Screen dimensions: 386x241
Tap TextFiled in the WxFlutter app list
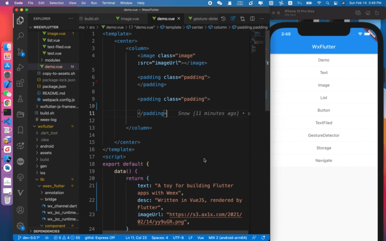[324, 123]
